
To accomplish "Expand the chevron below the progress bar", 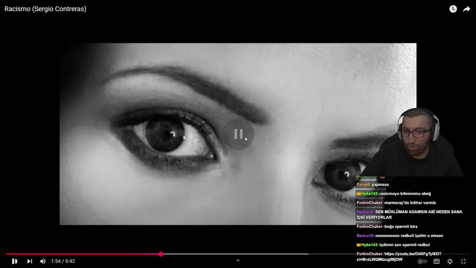I will [238, 261].
